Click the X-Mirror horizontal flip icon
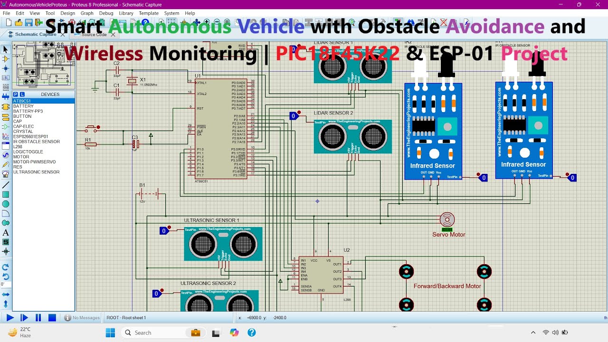The image size is (608, 342). coord(6,294)
